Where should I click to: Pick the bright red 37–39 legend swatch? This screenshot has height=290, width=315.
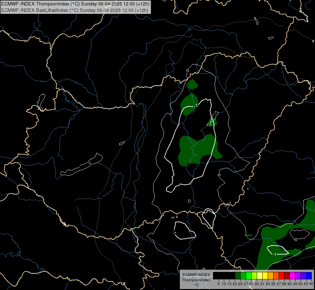282,275
